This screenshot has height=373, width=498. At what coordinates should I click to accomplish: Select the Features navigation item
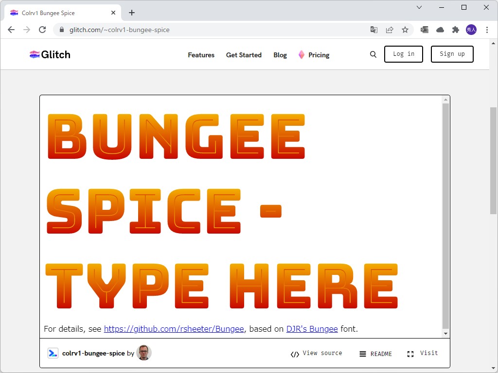(201, 55)
